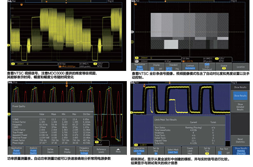Choose Select Mask Limit Test option

(x=173, y=150)
